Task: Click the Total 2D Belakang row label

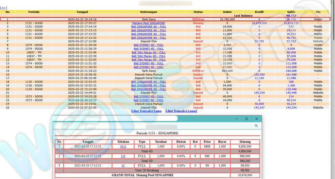Action: [147, 170]
